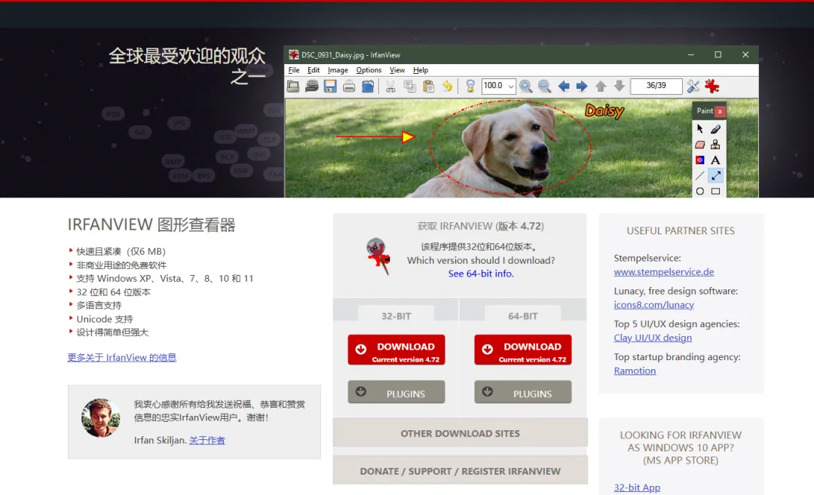This screenshot has height=495, width=814.
Task: Open the 关于作者 link
Action: [207, 440]
